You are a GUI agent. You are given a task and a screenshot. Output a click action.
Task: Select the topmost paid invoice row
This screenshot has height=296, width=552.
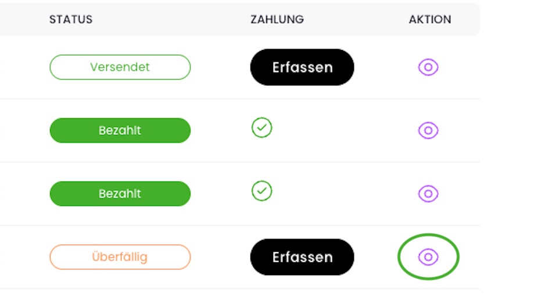point(240,130)
